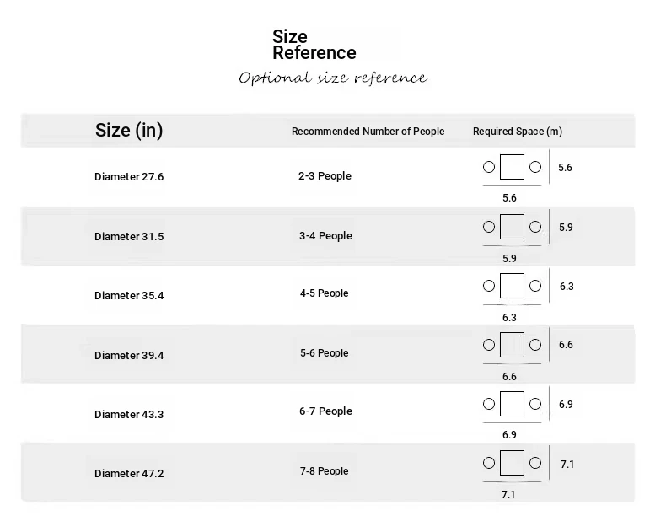This screenshot has height=532, width=666.
Task: Click the "Optional size reference" subtitle
Action: pyautogui.click(x=333, y=78)
